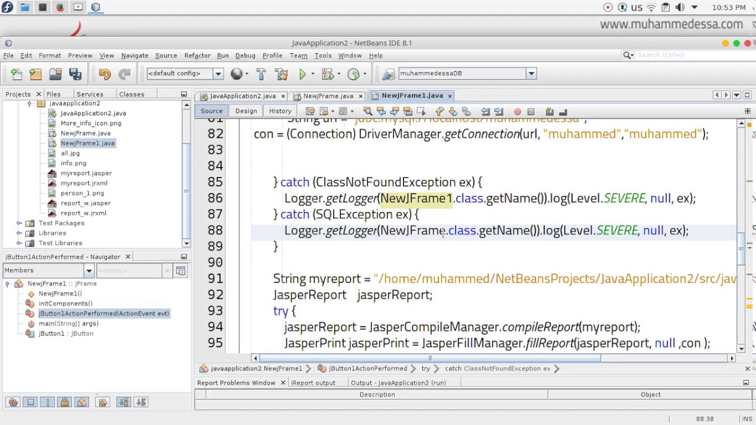Toggle Show Inherited Members in the Navigator
Screen dimensions: 756x425
tap(13, 402)
